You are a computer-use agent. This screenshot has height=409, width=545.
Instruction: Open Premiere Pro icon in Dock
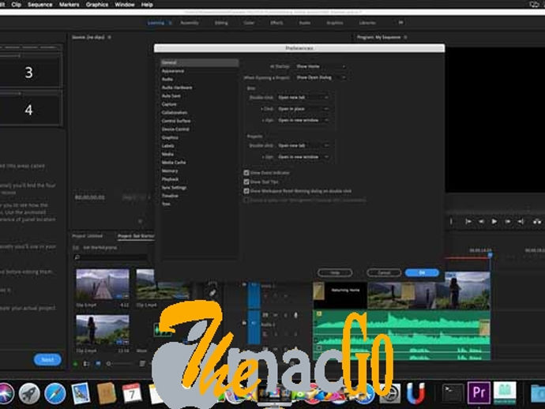click(479, 392)
